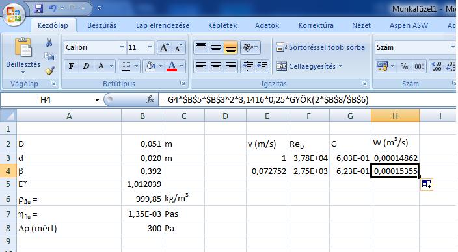Toggle bold formatting F button
This screenshot has width=458, height=252.
tap(71, 66)
